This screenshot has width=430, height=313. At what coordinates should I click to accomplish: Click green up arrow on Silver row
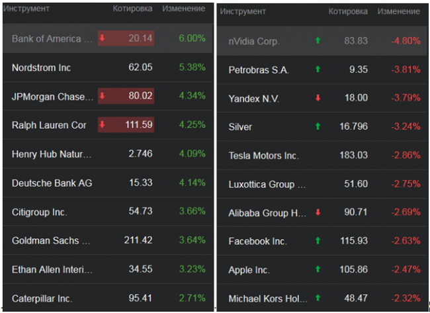318,126
